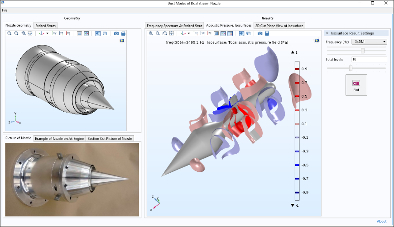Click COMSOL logo icon in Geometry view

point(122,40)
